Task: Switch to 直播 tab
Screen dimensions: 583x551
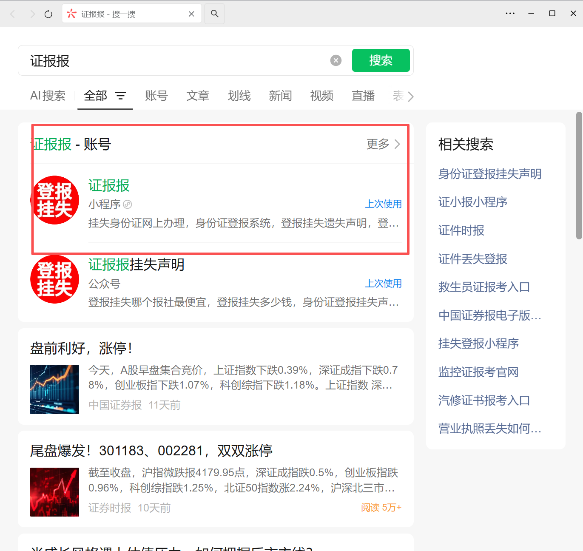Action: [x=363, y=96]
